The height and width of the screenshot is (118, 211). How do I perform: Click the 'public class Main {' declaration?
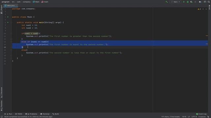point(23,17)
